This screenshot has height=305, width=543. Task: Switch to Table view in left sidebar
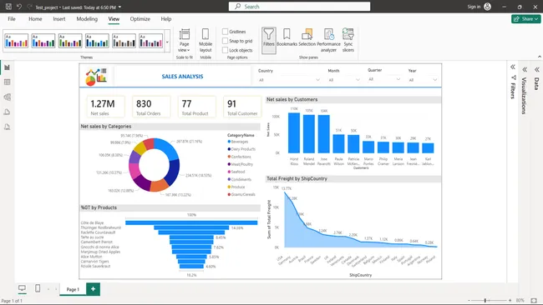pos(7,82)
